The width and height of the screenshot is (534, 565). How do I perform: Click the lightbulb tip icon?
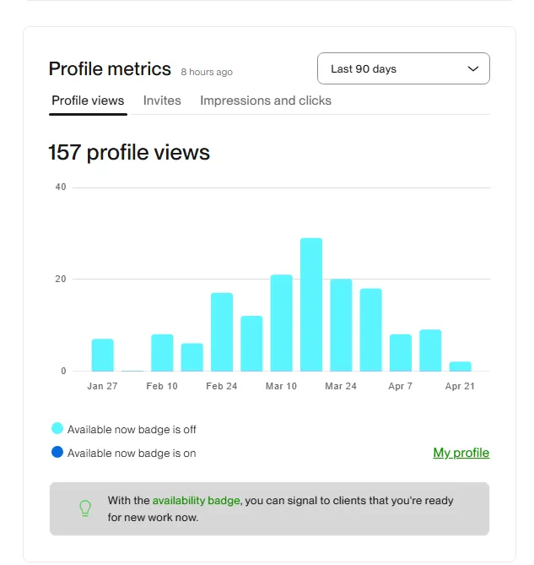click(84, 508)
